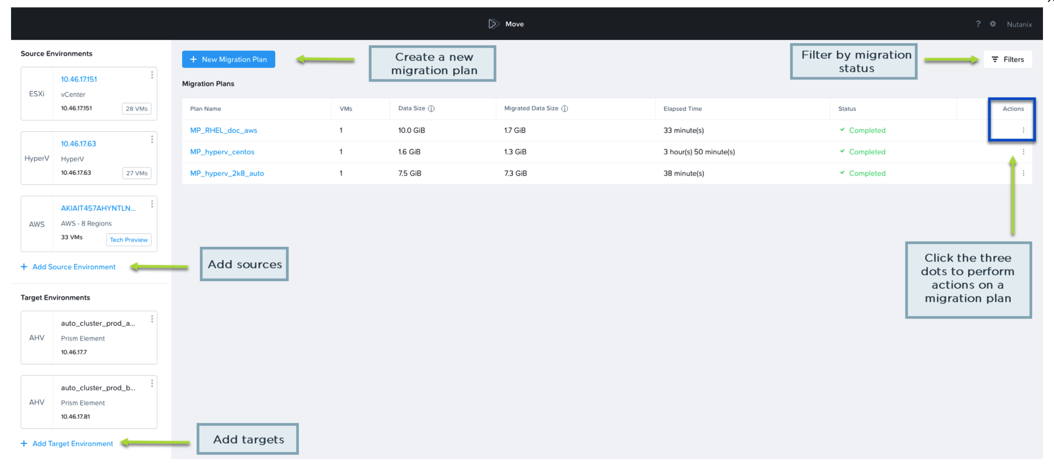Click the Migrated Data Size info icon
The image size is (1054, 469).
pyautogui.click(x=565, y=109)
